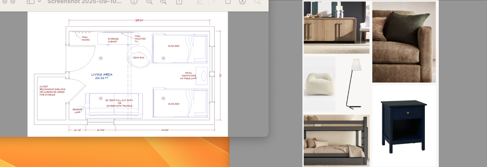
Task: Expand the highlight color dropdown arrow
Action: [x=213, y=2]
